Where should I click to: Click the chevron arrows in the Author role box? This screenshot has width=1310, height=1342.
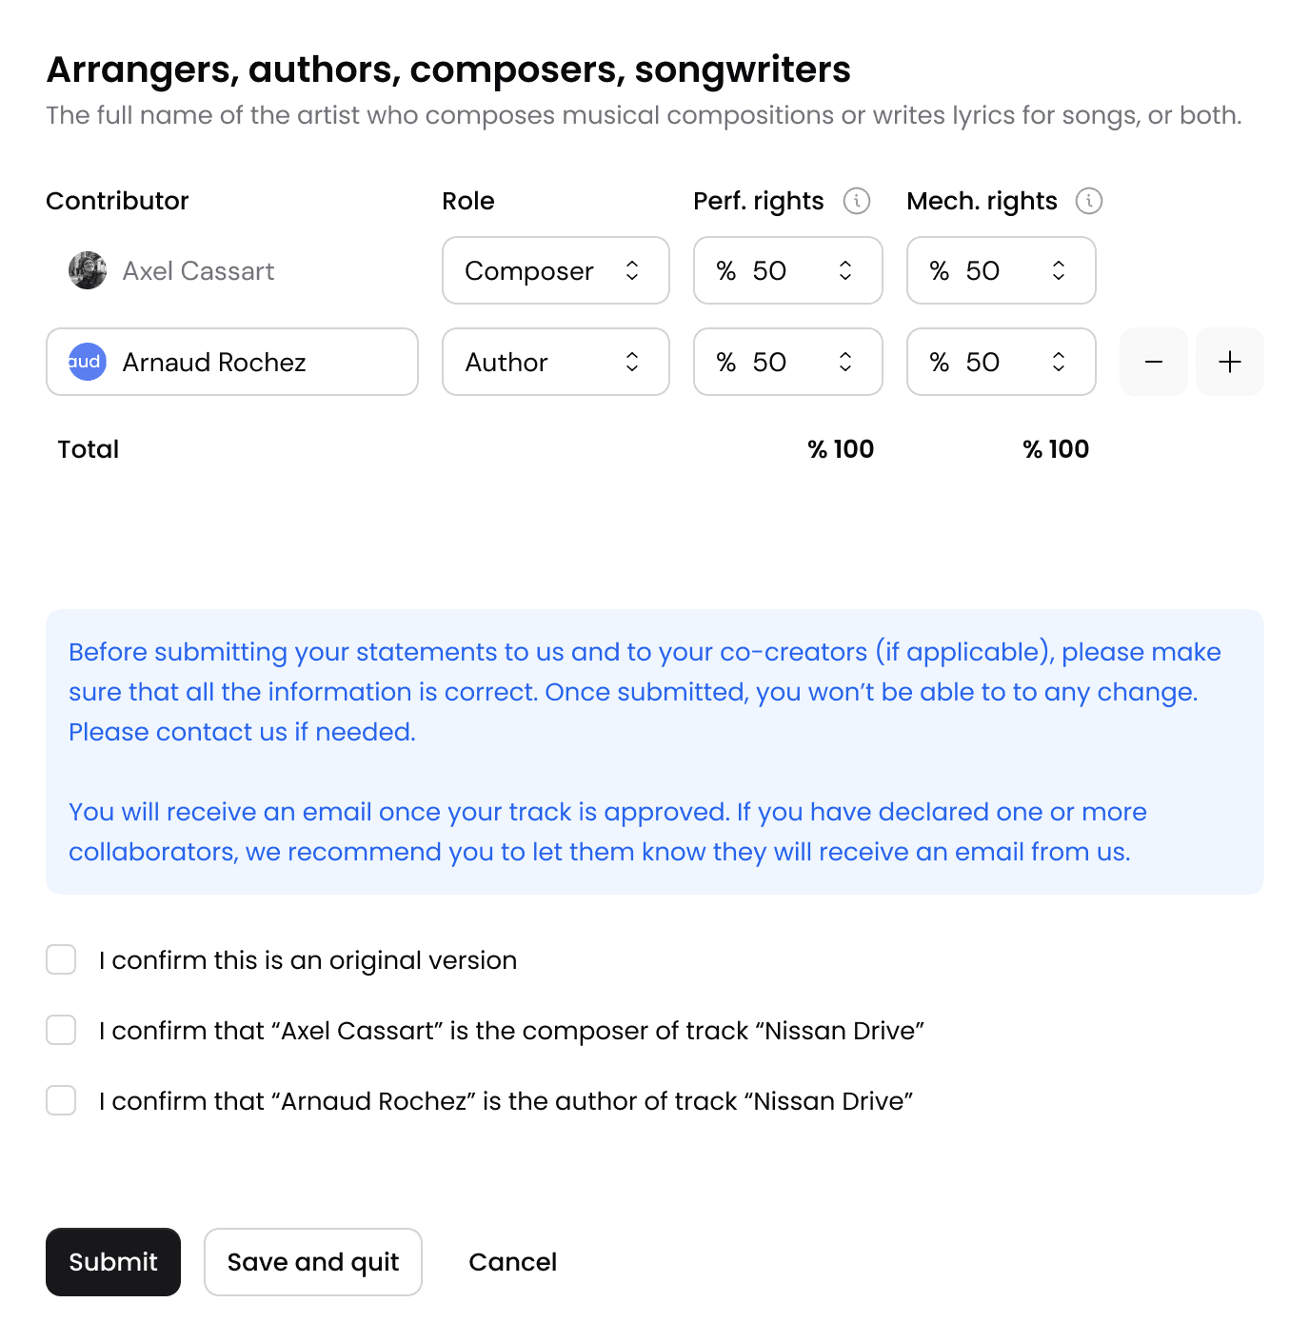pyautogui.click(x=632, y=362)
